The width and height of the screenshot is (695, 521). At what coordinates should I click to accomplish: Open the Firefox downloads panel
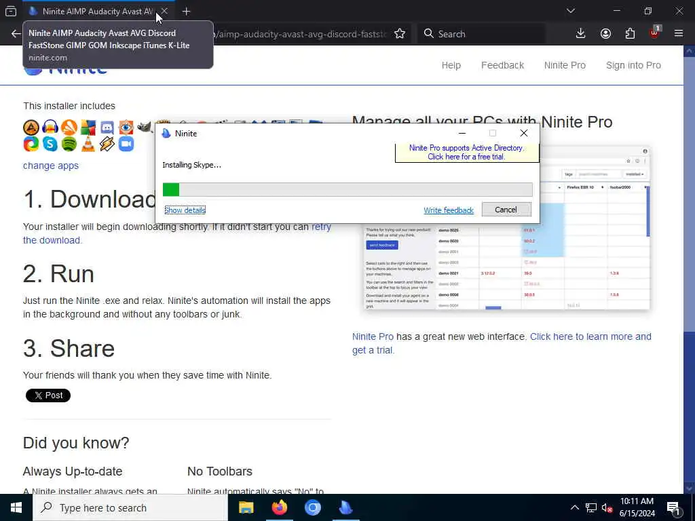[581, 34]
